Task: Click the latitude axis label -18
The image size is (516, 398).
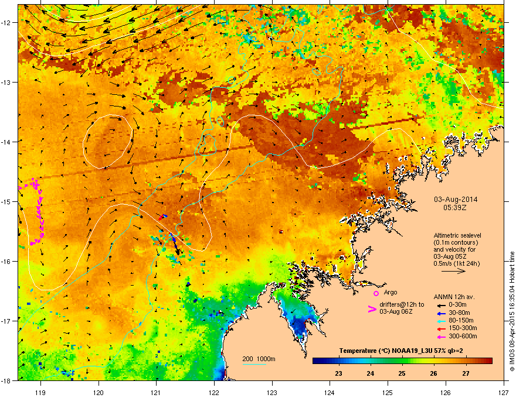Action: pyautogui.click(x=6, y=380)
